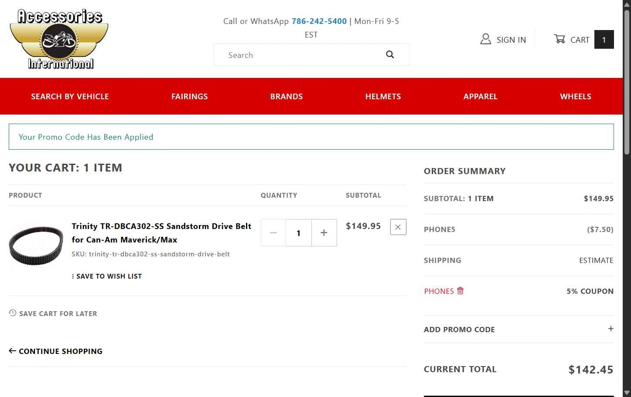Open the Brands menu
This screenshot has width=631, height=397.
[286, 96]
